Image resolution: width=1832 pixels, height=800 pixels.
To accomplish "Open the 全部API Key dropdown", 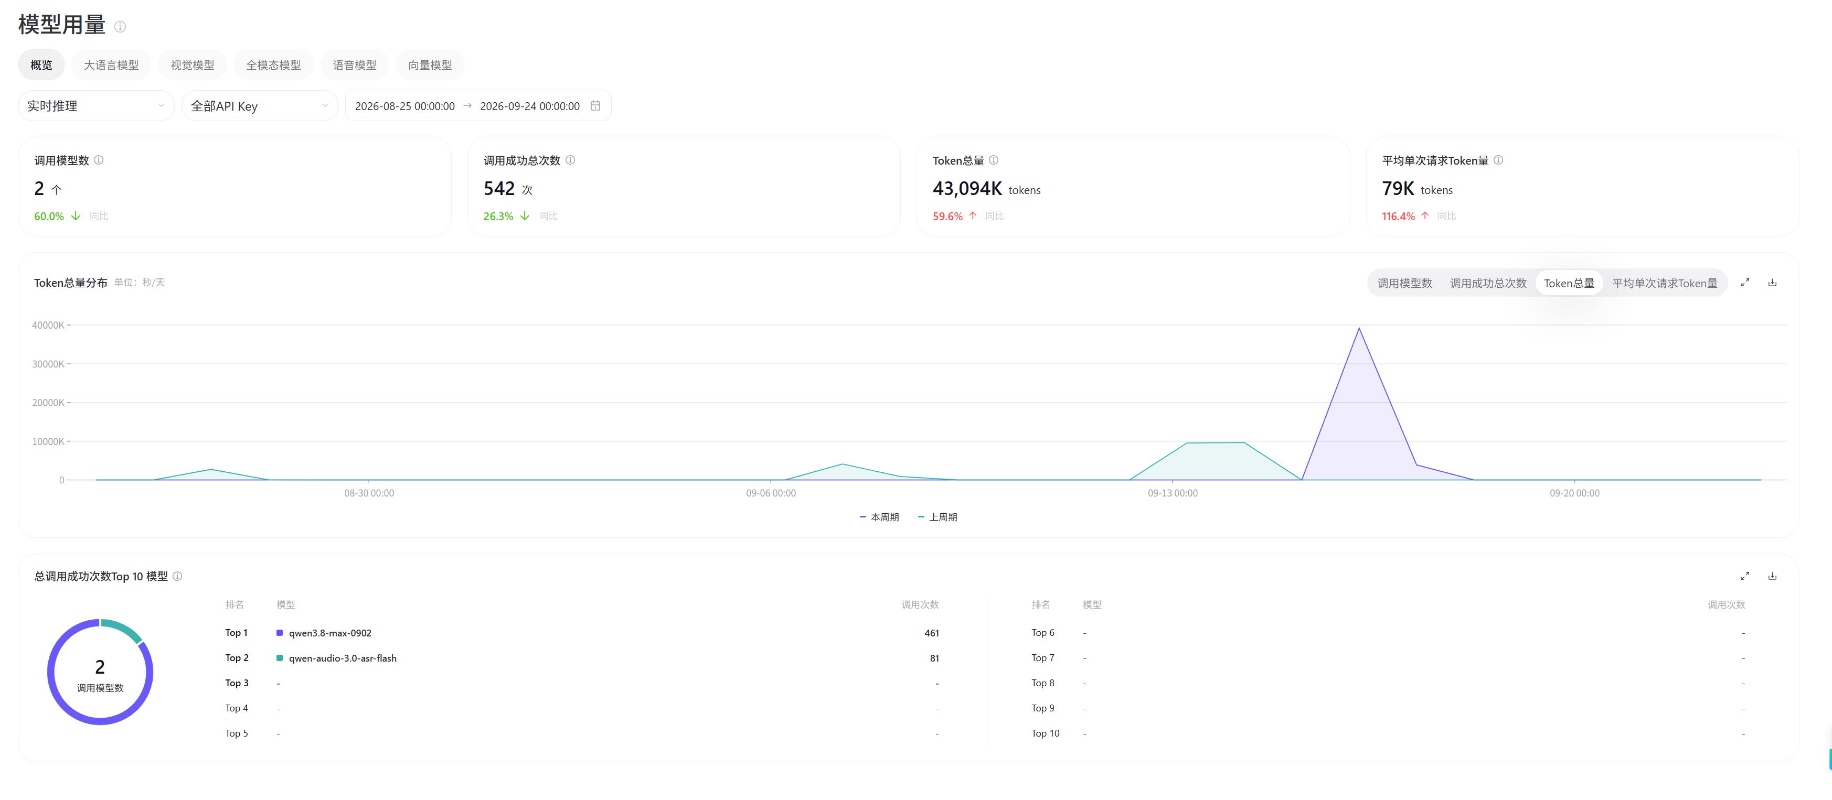I will pos(260,106).
